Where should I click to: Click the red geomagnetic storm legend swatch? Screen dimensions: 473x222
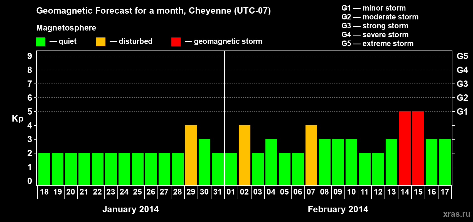coord(176,42)
